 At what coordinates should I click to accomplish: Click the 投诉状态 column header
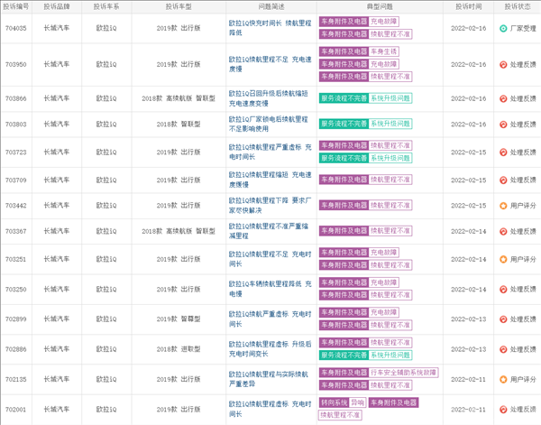(x=518, y=6)
